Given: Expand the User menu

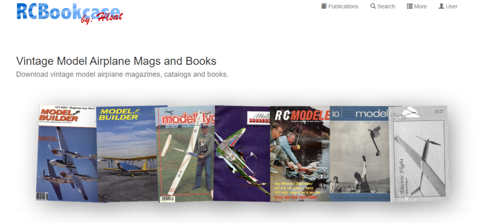Looking at the screenshot, I should pyautogui.click(x=448, y=7).
